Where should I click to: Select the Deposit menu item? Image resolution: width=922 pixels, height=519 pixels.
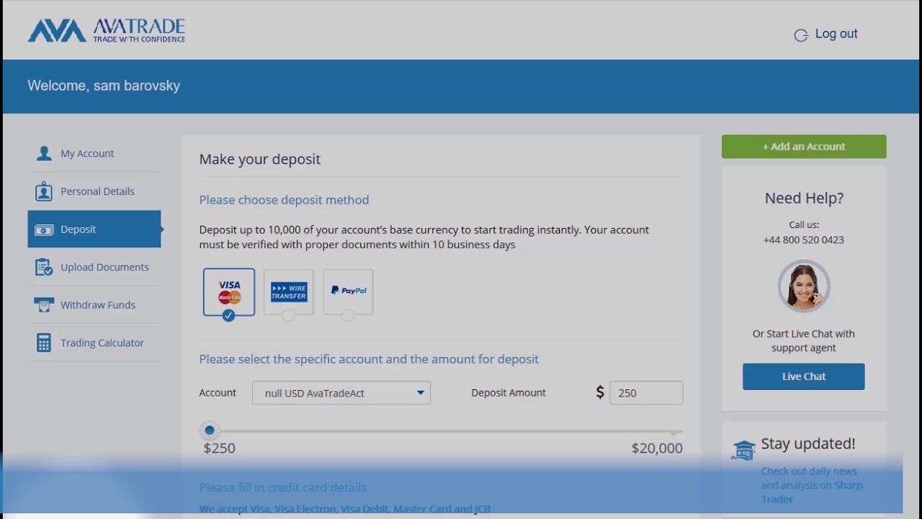click(94, 229)
